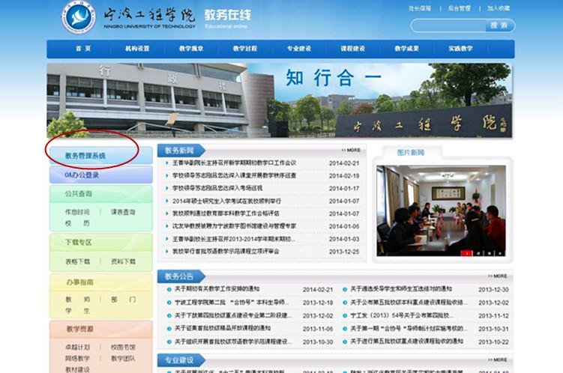This screenshot has width=563, height=373.
Task: Click MORE in the 专业建设 section
Action: click(x=497, y=360)
